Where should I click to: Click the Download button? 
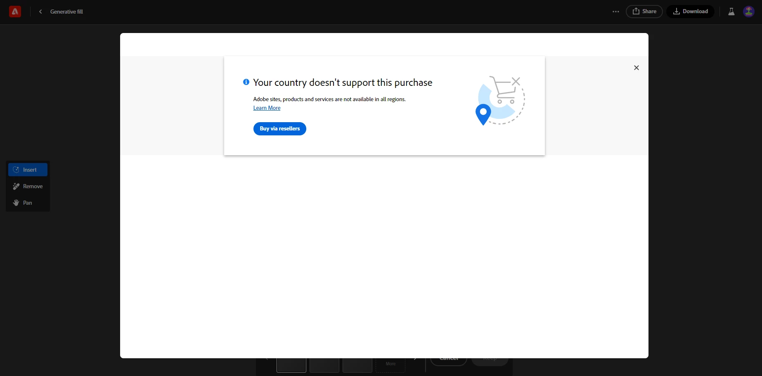point(690,12)
